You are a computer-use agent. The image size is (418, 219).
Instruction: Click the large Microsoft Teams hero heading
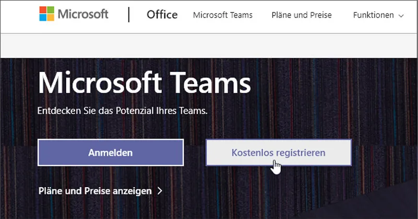144,84
